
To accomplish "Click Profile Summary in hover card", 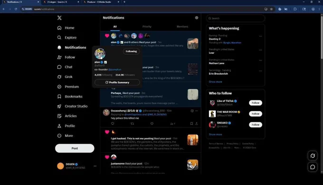I will (x=117, y=82).
